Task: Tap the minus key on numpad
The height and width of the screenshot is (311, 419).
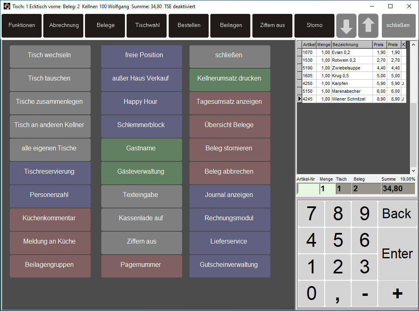Action: (x=365, y=293)
